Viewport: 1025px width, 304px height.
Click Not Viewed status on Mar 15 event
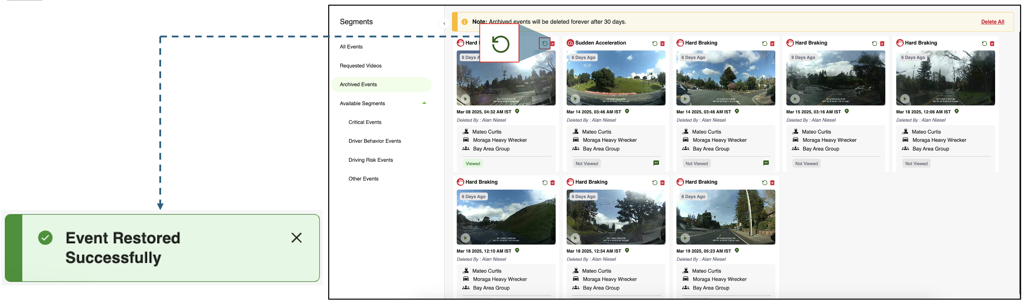806,164
